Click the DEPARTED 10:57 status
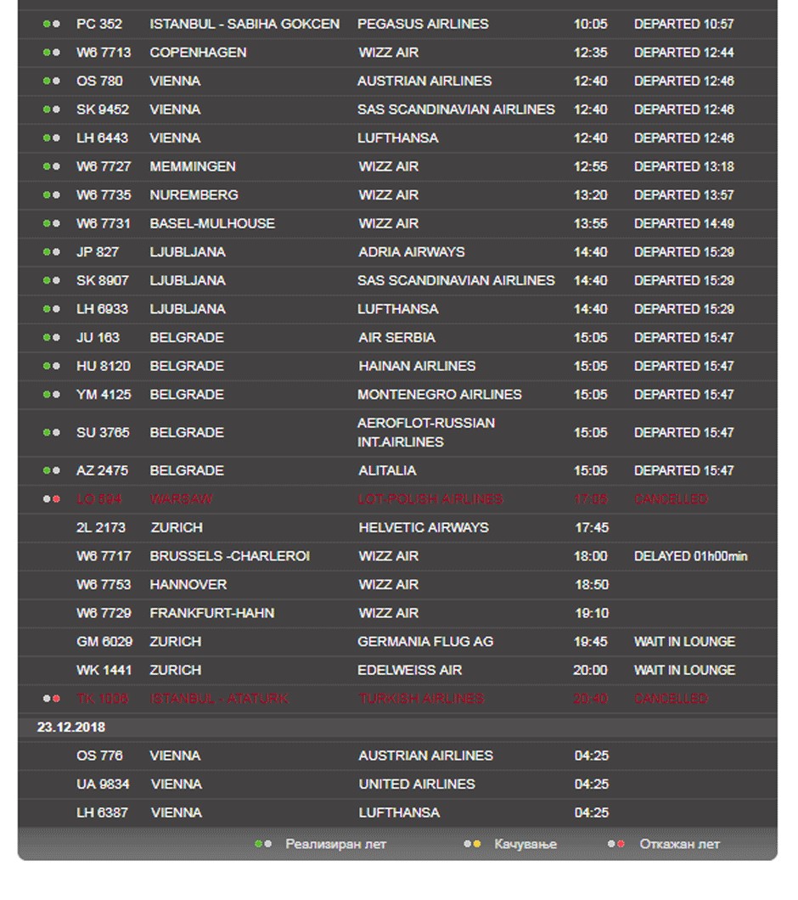Image resolution: width=798 pixels, height=900 pixels. click(x=683, y=24)
